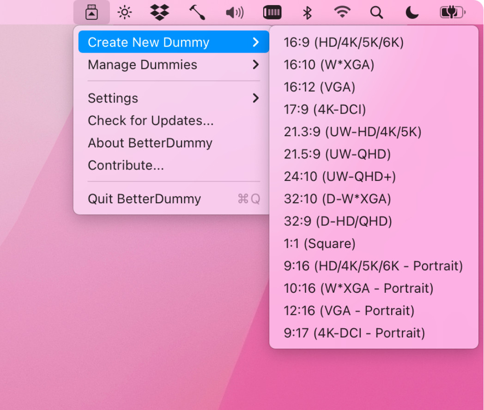
Task: Open the Bluetooth menu
Action: pos(307,12)
